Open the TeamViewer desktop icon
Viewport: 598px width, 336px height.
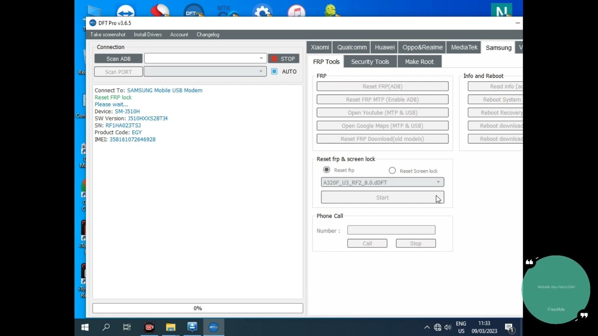pos(126,10)
